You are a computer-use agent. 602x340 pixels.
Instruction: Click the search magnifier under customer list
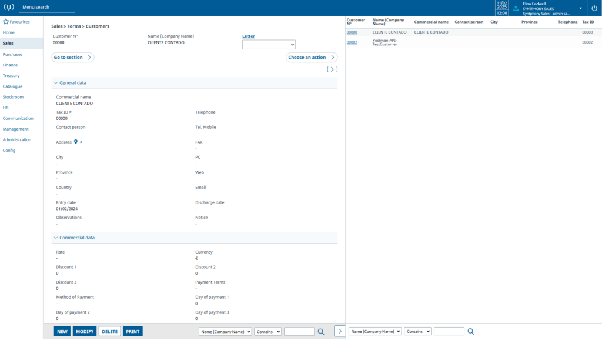[x=471, y=331]
